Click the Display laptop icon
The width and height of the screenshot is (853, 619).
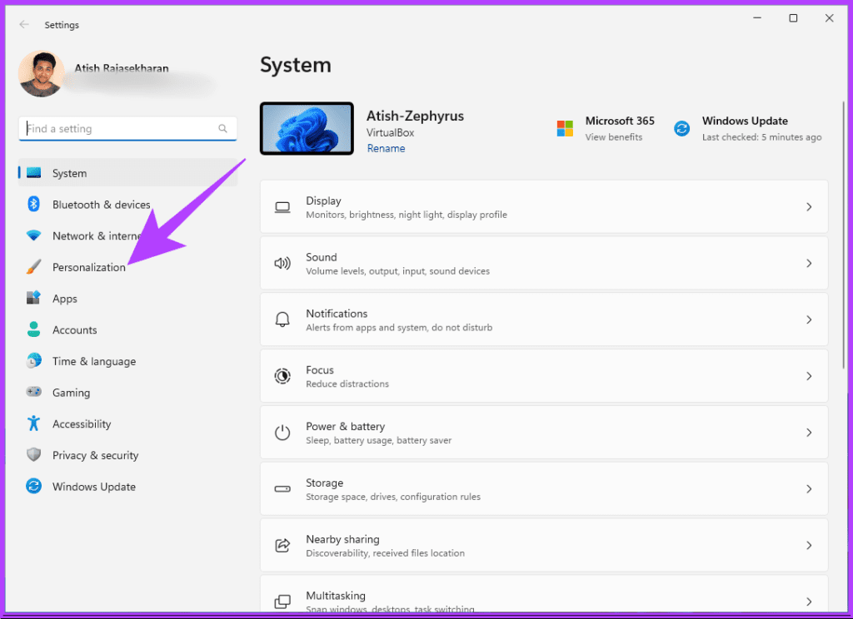pos(282,207)
